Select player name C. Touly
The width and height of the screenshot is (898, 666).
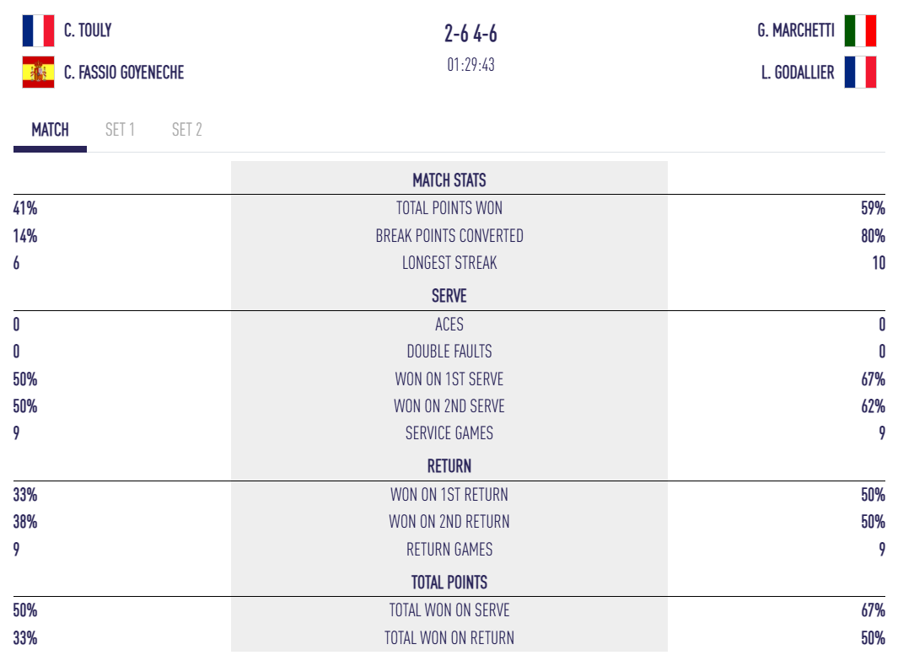pos(88,30)
